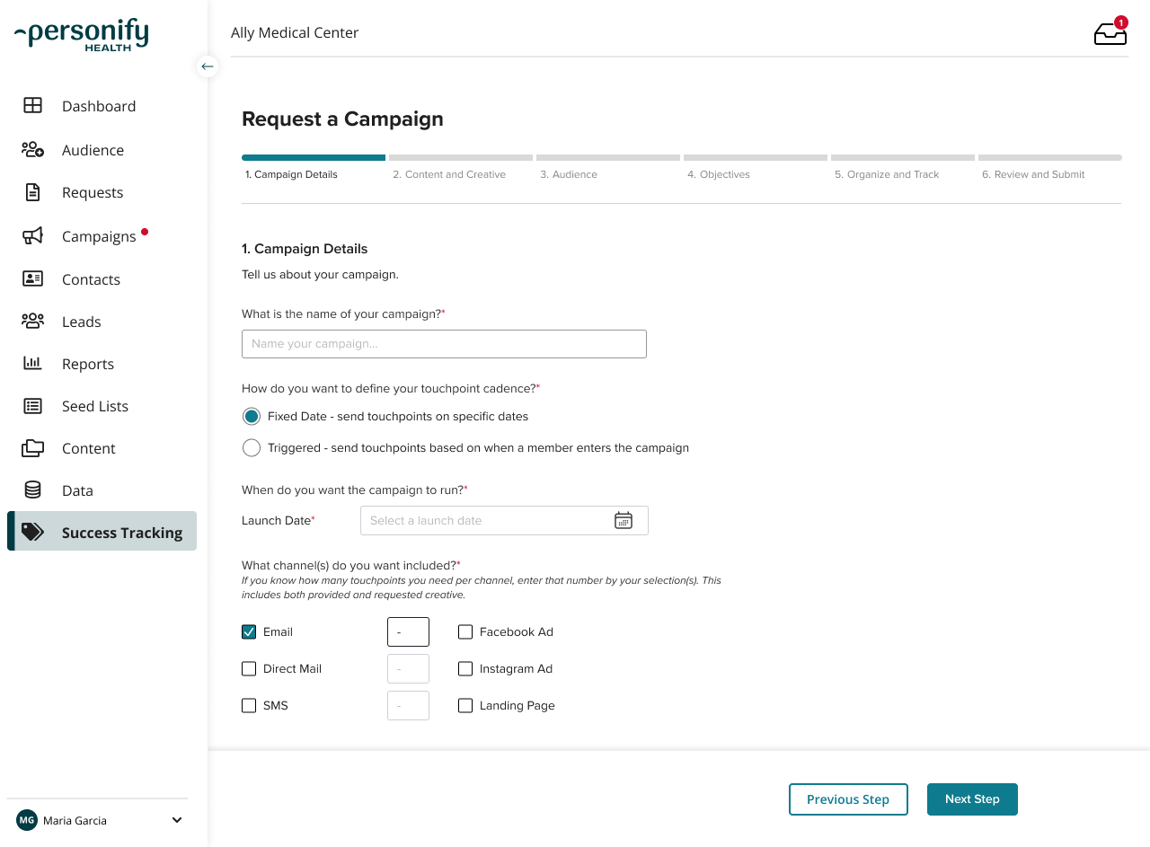
Task: Click the Reports bar chart icon
Action: tap(32, 363)
